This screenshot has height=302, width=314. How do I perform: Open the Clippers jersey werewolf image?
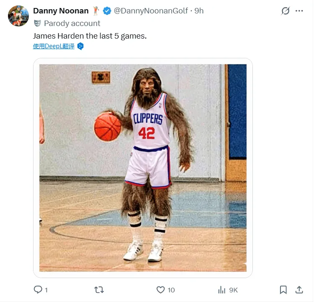[143, 168]
